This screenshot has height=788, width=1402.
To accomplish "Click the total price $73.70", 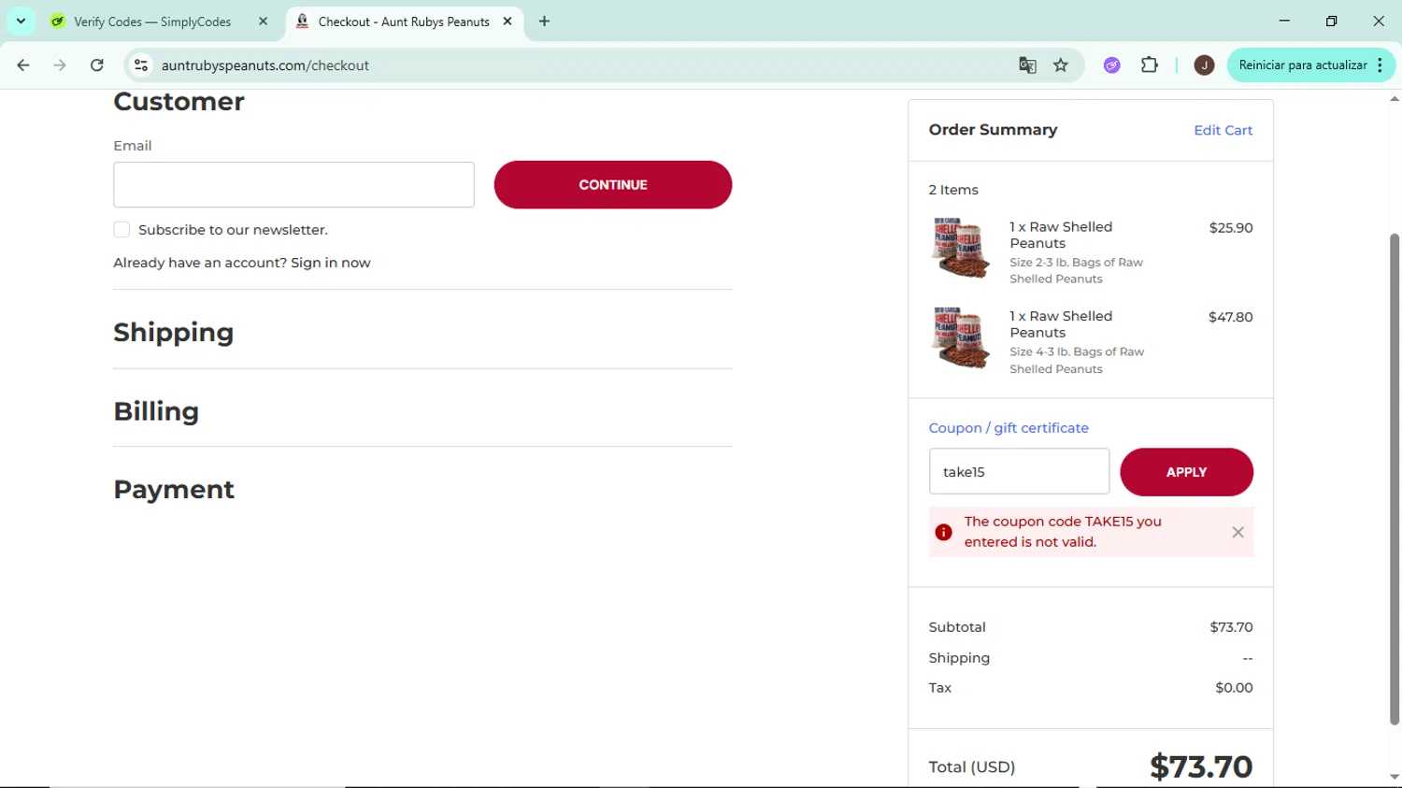I will [x=1201, y=767].
